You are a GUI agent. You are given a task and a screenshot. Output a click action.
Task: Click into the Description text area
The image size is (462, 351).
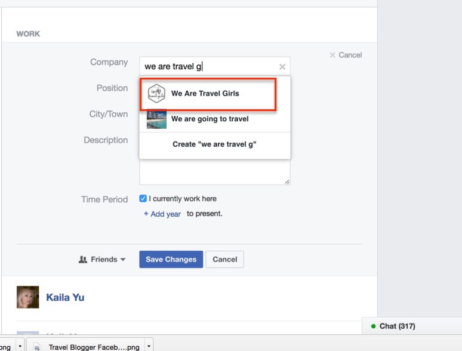[x=215, y=173]
